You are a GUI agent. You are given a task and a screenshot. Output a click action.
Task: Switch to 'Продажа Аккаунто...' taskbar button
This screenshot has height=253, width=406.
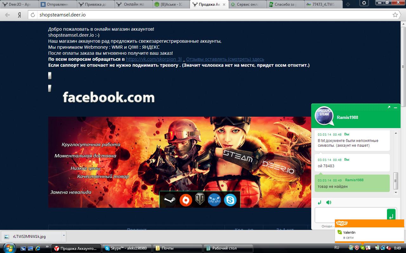click(x=76, y=248)
